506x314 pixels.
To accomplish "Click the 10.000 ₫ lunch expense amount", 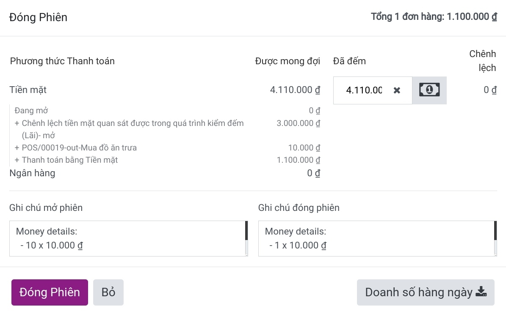I will click(304, 148).
